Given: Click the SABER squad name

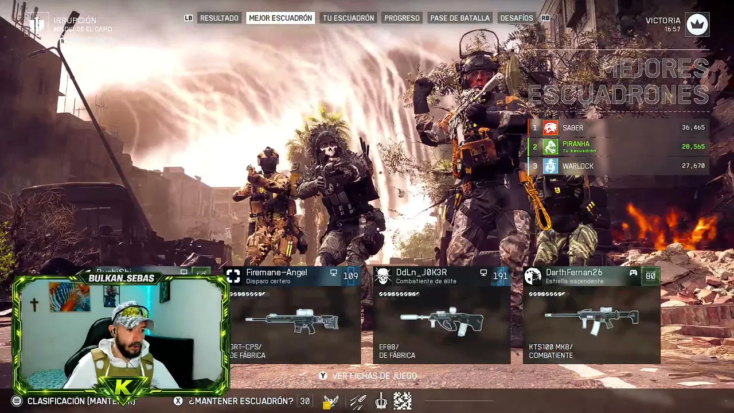Looking at the screenshot, I should click(x=573, y=128).
